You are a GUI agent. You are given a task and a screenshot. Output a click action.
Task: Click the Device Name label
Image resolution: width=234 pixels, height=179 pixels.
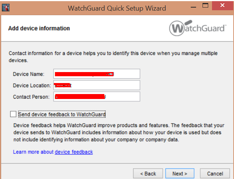point(28,74)
